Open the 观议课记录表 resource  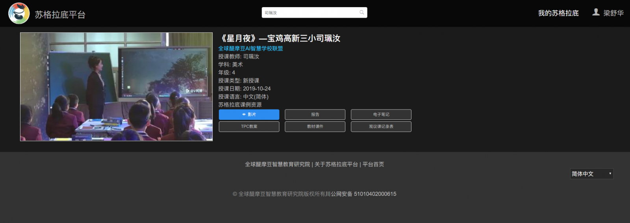(381, 126)
